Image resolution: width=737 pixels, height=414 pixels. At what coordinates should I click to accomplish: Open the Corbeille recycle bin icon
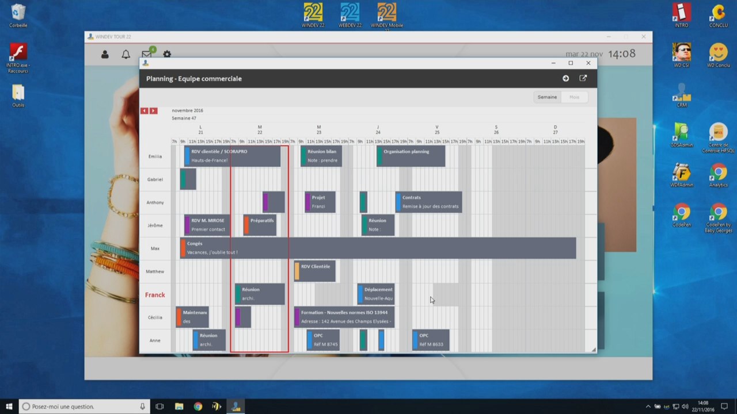coord(18,16)
